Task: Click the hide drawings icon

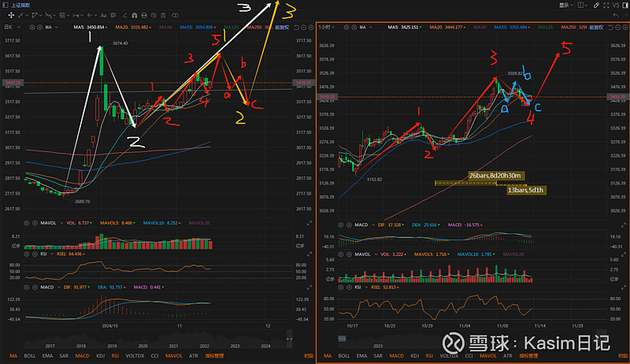Action: [154, 15]
